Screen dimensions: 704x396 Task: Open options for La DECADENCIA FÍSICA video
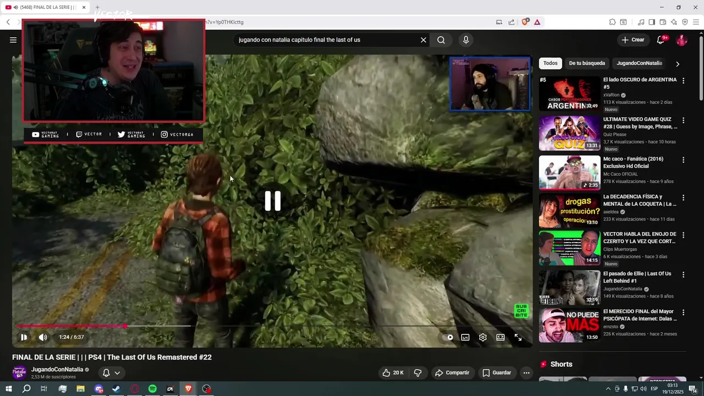tap(684, 197)
